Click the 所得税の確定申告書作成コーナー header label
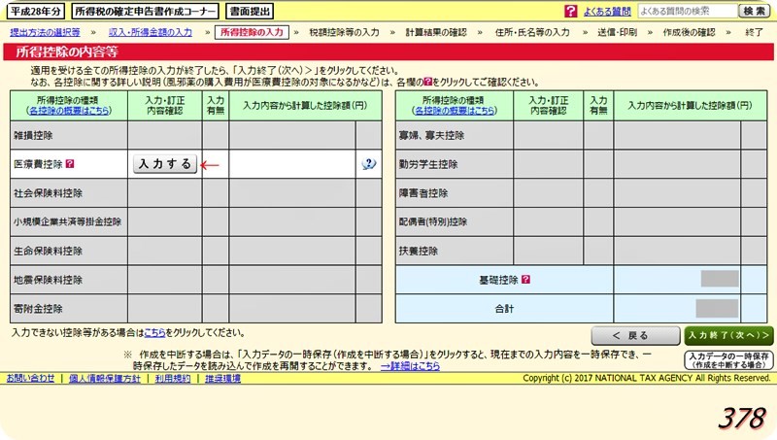The image size is (777, 440). [x=145, y=11]
